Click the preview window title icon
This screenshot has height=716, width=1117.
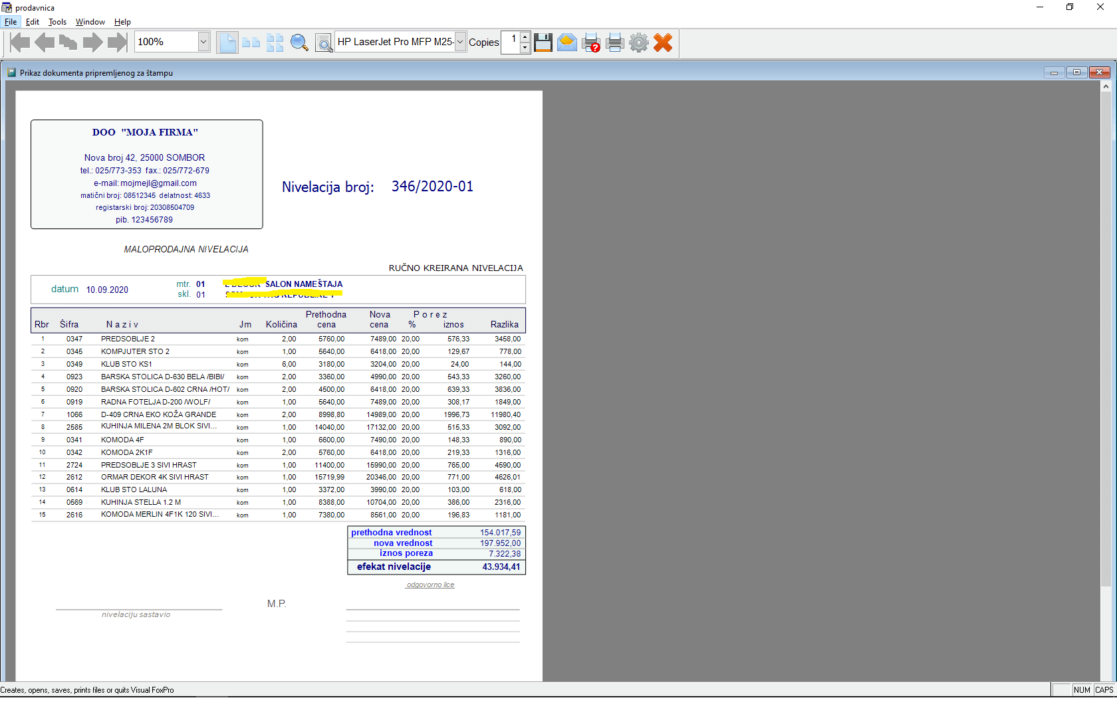click(x=11, y=72)
